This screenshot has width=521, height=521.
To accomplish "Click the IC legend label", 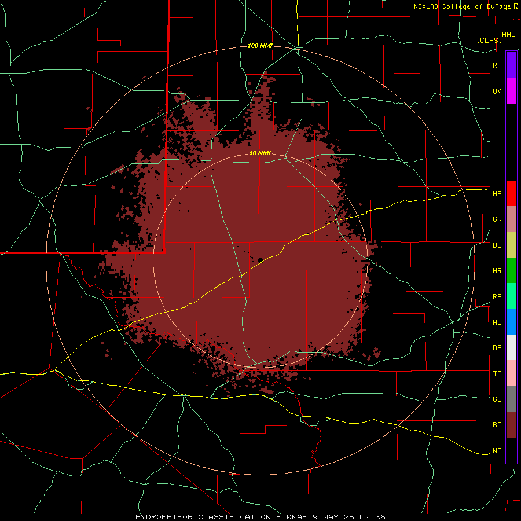I will 497,374.
